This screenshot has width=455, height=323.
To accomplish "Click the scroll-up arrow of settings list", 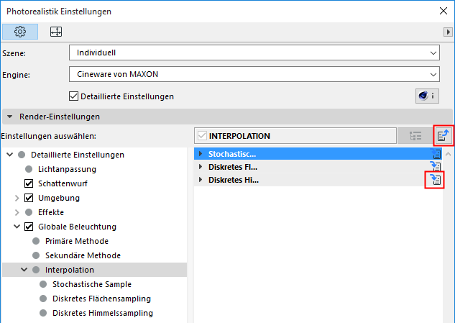I will click(x=448, y=154).
